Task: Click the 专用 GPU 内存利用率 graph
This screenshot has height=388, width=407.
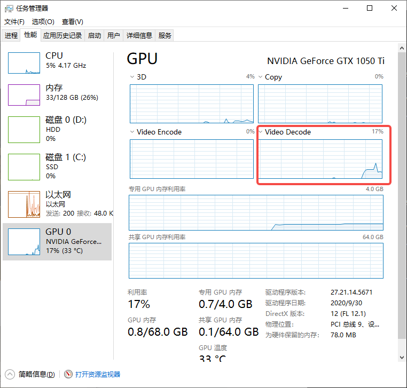Action: 256,213
